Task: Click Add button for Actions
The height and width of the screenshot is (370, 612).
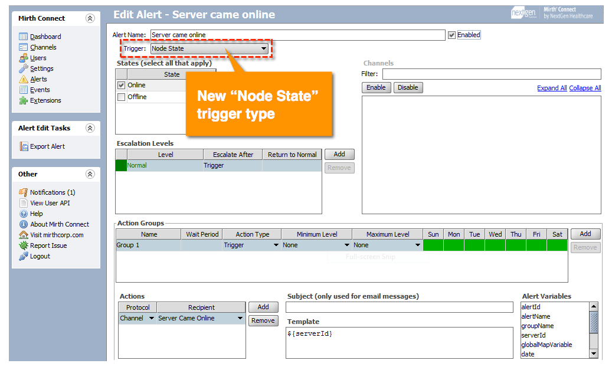Action: click(263, 307)
